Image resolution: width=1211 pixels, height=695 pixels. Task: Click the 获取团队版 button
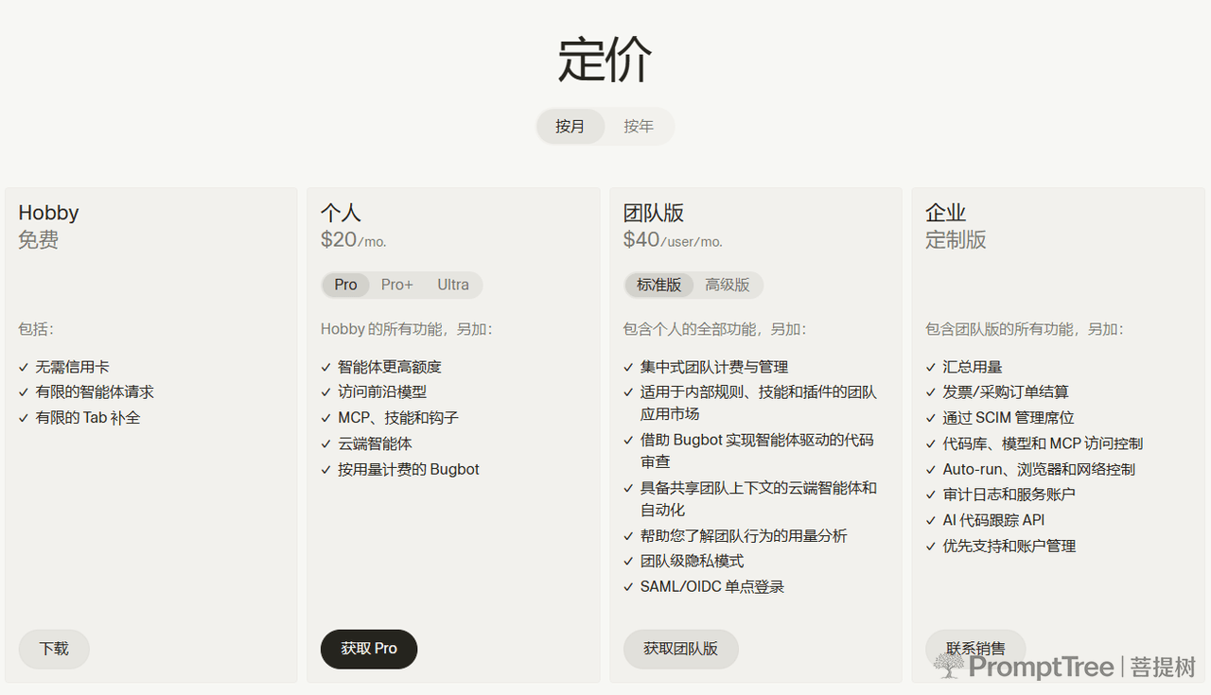[681, 649]
